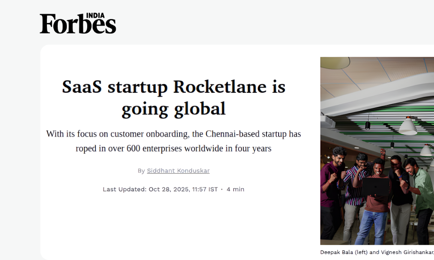Open author Siddhant Konduskar's profile link
Image resolution: width=434 pixels, height=260 pixels.
tap(178, 171)
